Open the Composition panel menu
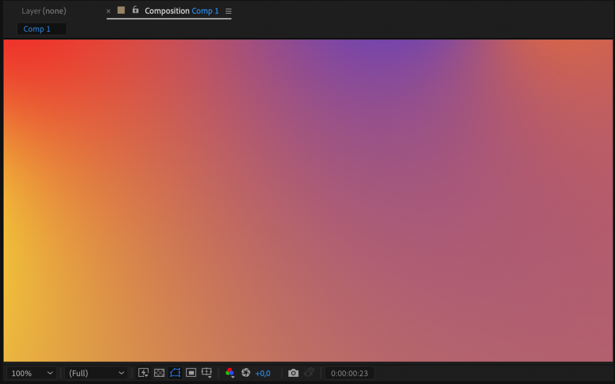Viewport: 615px width, 384px height. tap(228, 11)
